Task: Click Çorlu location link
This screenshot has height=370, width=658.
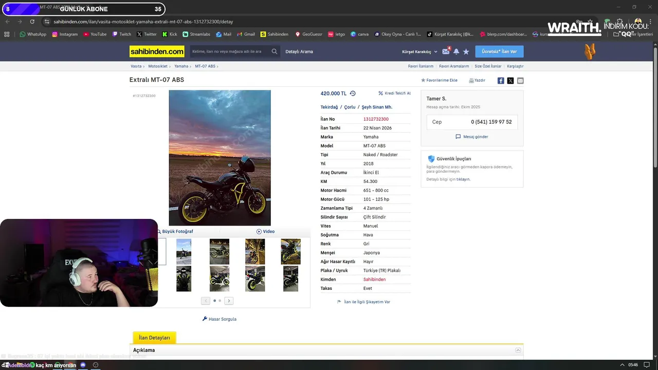Action: click(350, 107)
